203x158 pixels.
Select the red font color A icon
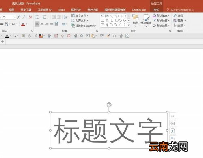click(x=23, y=24)
